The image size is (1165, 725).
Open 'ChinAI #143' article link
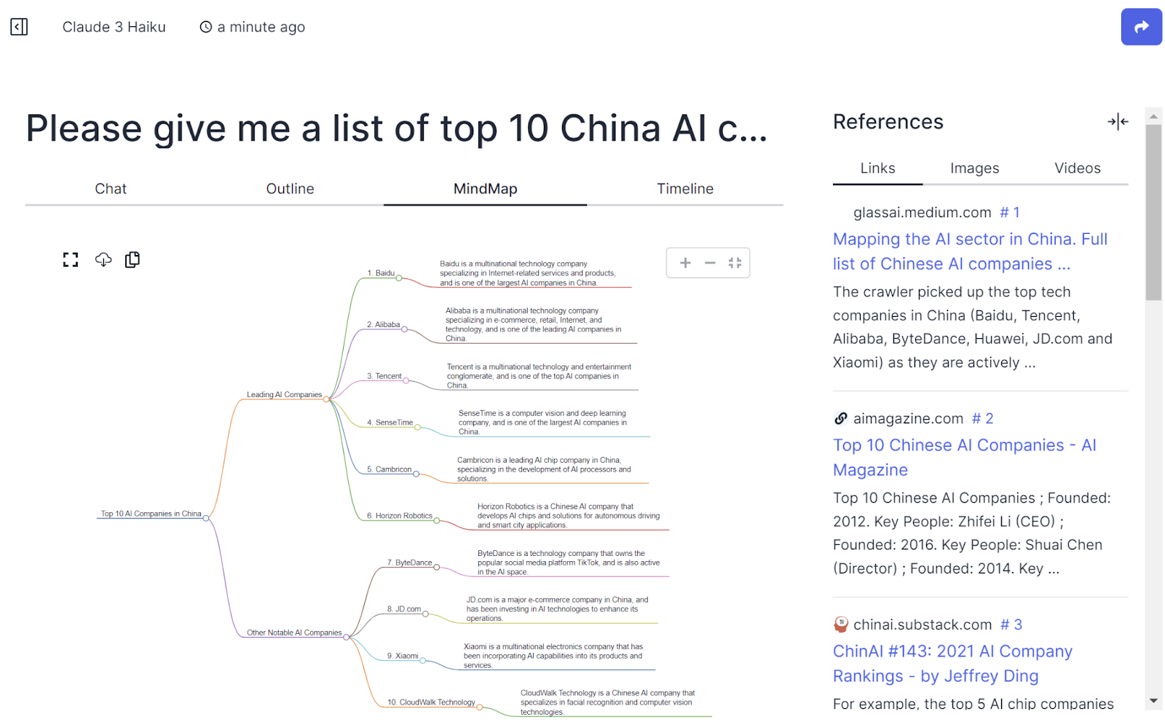point(952,664)
